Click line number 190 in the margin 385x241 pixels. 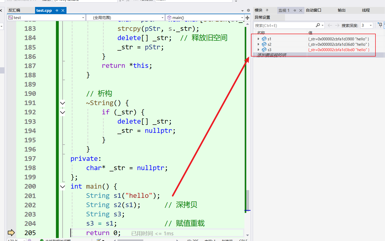point(30,94)
